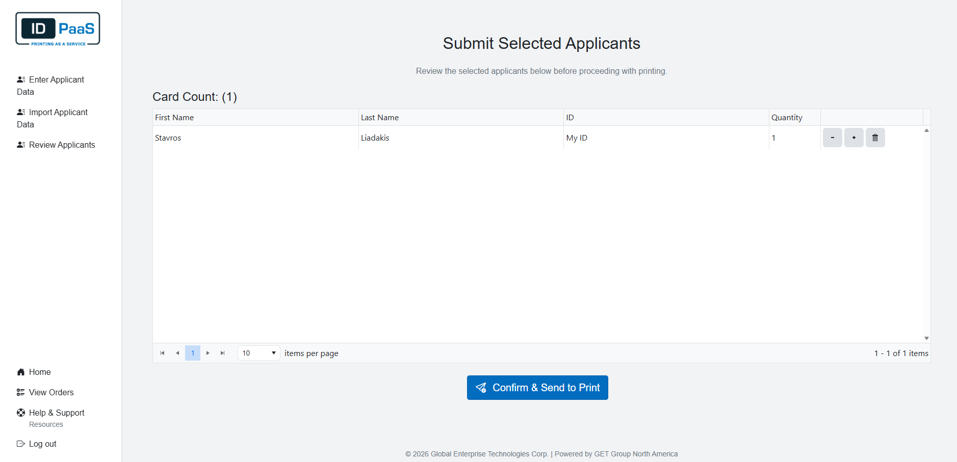Click Resources under Help & Support
This screenshot has height=462, width=957.
coord(45,424)
